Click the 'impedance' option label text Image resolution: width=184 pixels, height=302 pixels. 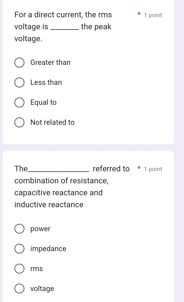pyautogui.click(x=48, y=249)
